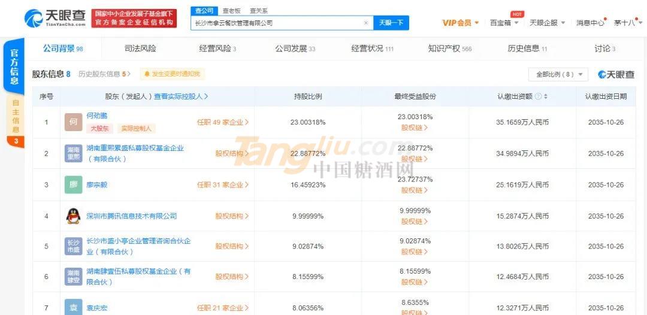This screenshot has width=647, height=315.
Task: Open 深圳市腾讯信息技术有限公司 link
Action: coord(131,216)
